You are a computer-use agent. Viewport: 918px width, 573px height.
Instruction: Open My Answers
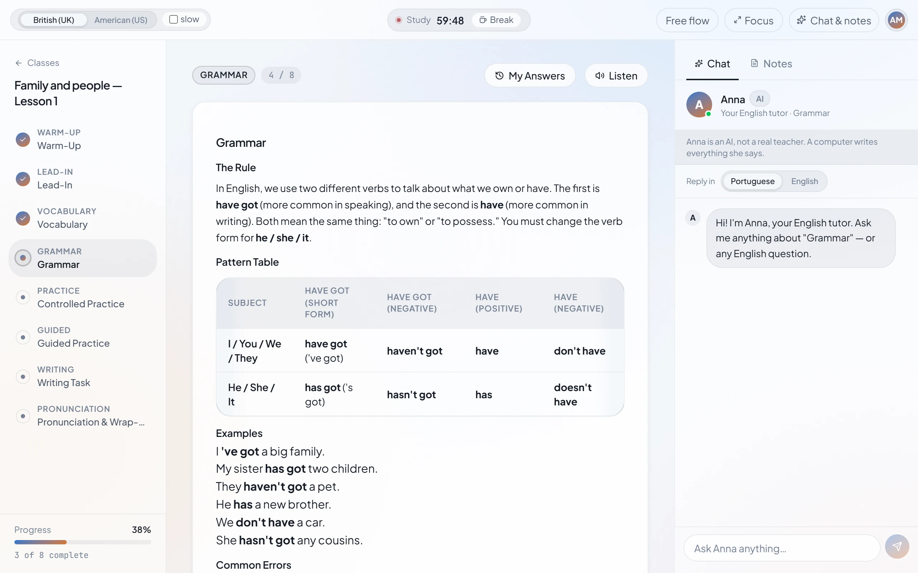[530, 76]
